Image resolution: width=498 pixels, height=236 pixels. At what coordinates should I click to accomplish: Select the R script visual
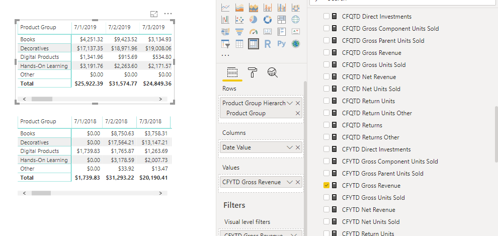[x=268, y=44]
